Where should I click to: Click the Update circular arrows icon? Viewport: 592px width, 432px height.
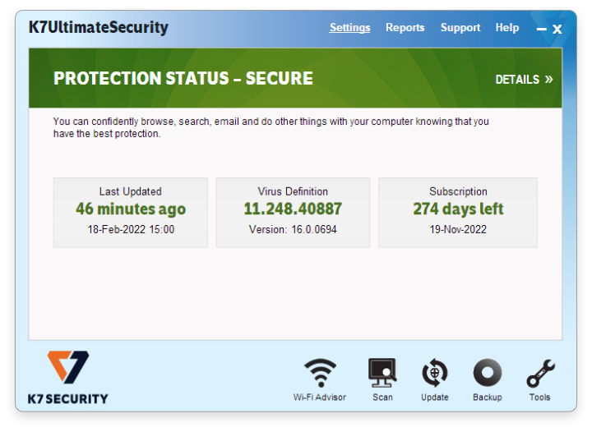(x=435, y=372)
